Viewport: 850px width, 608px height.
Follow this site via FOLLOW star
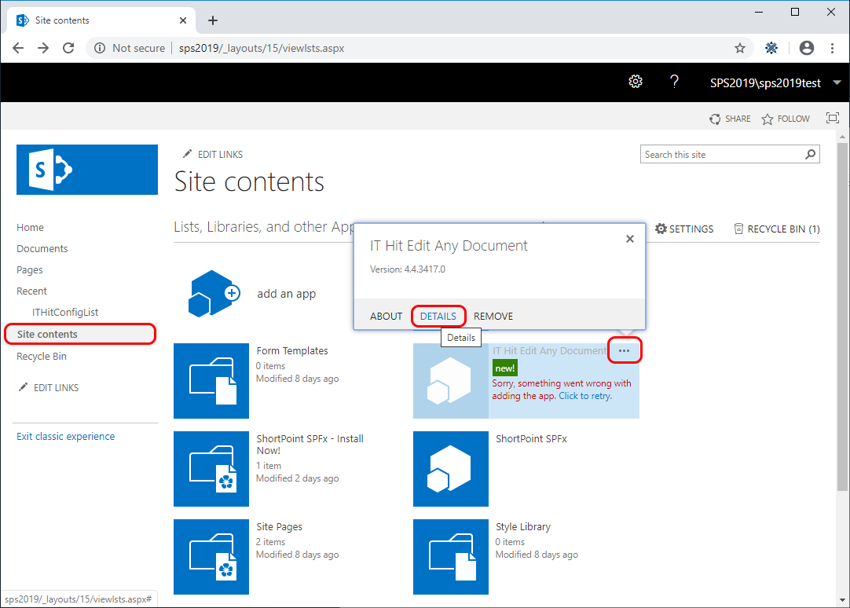click(x=786, y=119)
